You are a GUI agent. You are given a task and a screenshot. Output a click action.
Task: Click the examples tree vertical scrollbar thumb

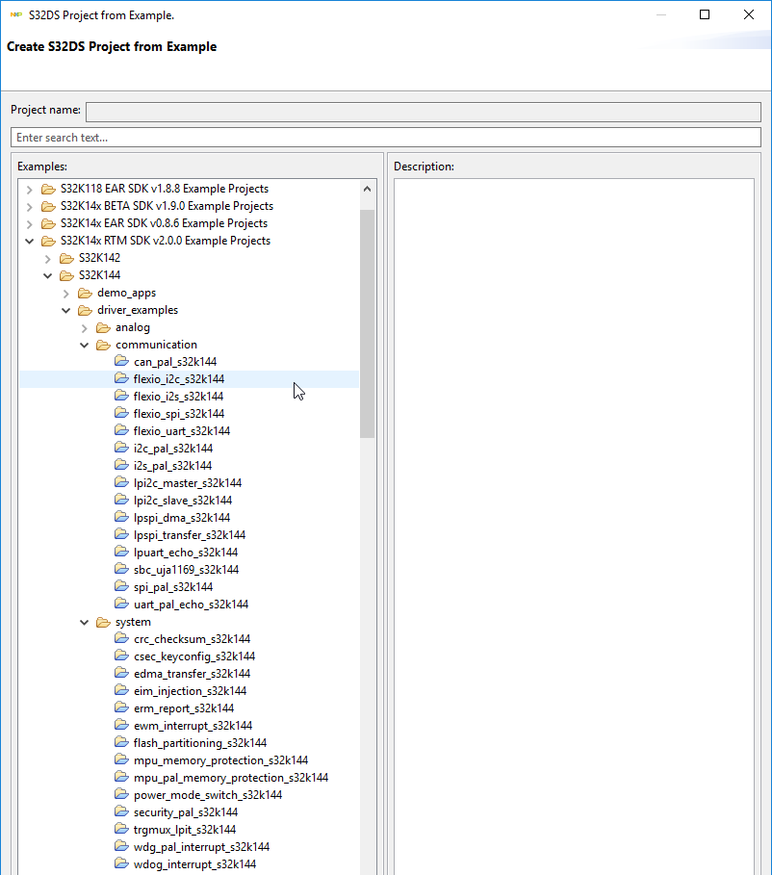[x=367, y=323]
